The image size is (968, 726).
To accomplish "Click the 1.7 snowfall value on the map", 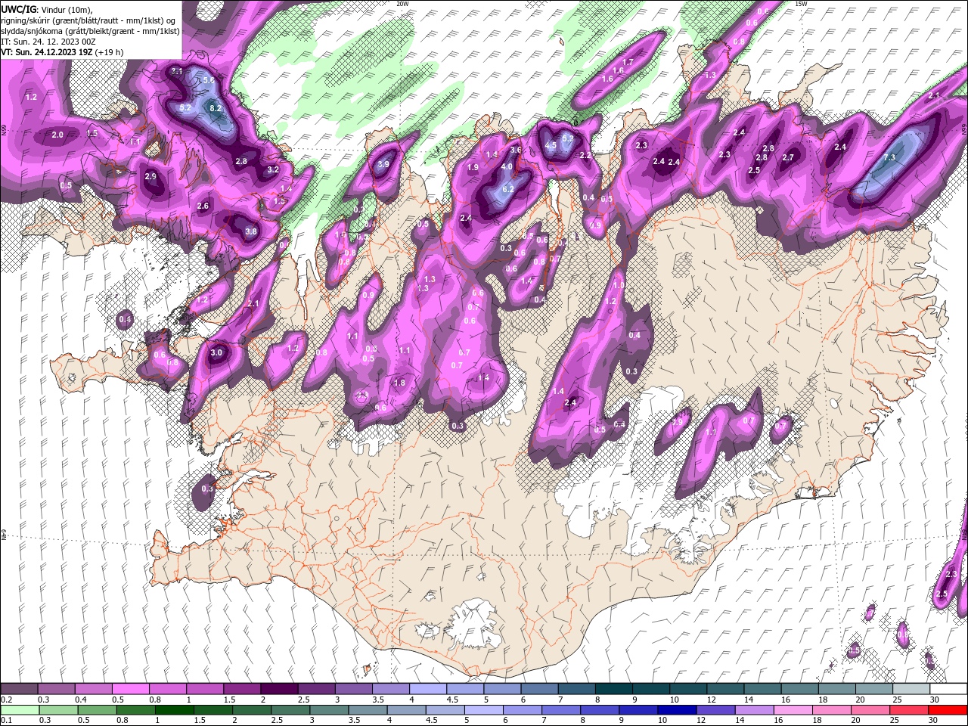I will (628, 62).
